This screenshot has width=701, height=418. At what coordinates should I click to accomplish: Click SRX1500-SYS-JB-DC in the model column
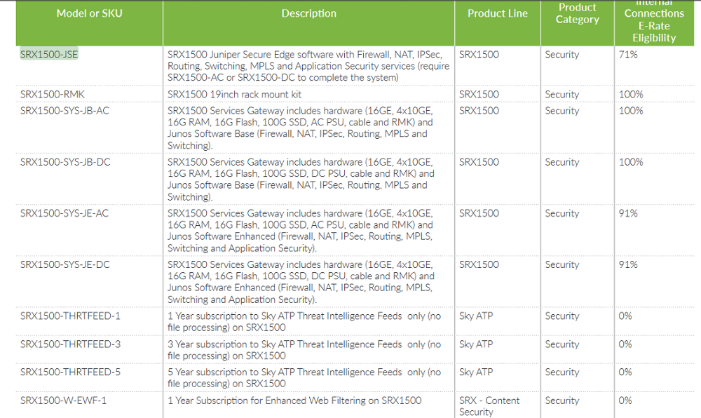[65, 162]
